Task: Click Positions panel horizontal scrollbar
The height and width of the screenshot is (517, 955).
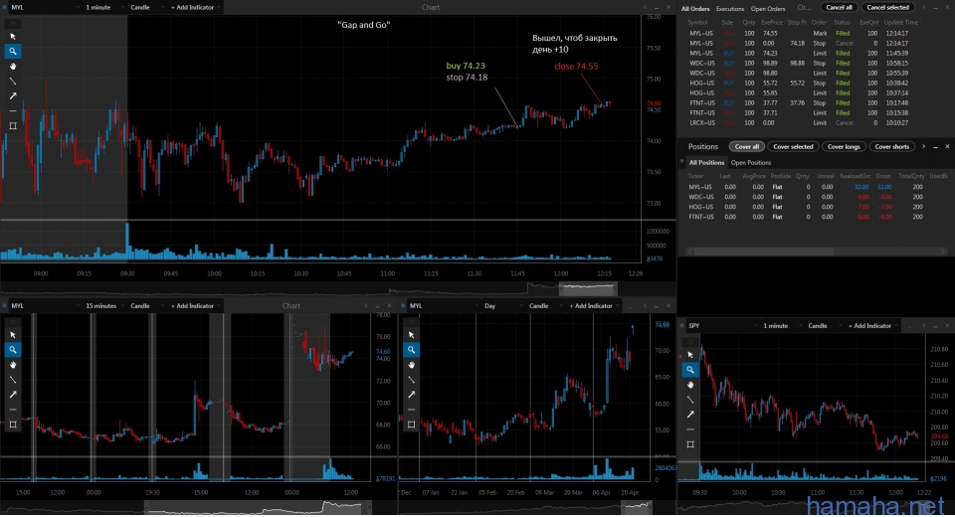Action: pyautogui.click(x=764, y=252)
